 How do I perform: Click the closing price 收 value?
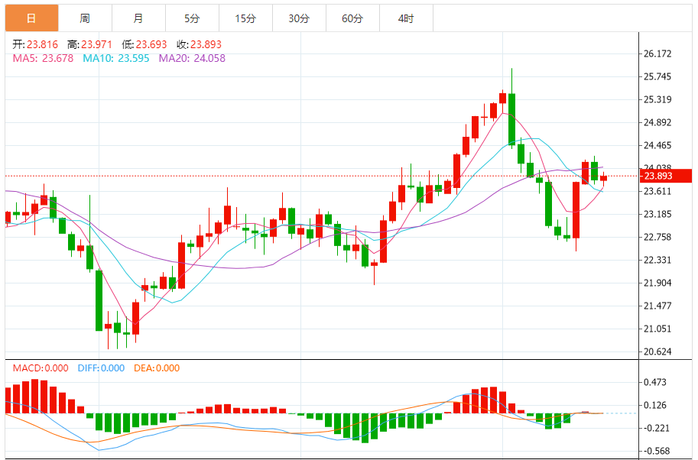(206, 44)
